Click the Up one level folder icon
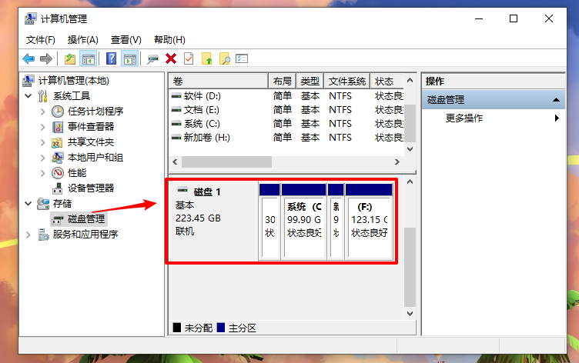 click(x=70, y=58)
